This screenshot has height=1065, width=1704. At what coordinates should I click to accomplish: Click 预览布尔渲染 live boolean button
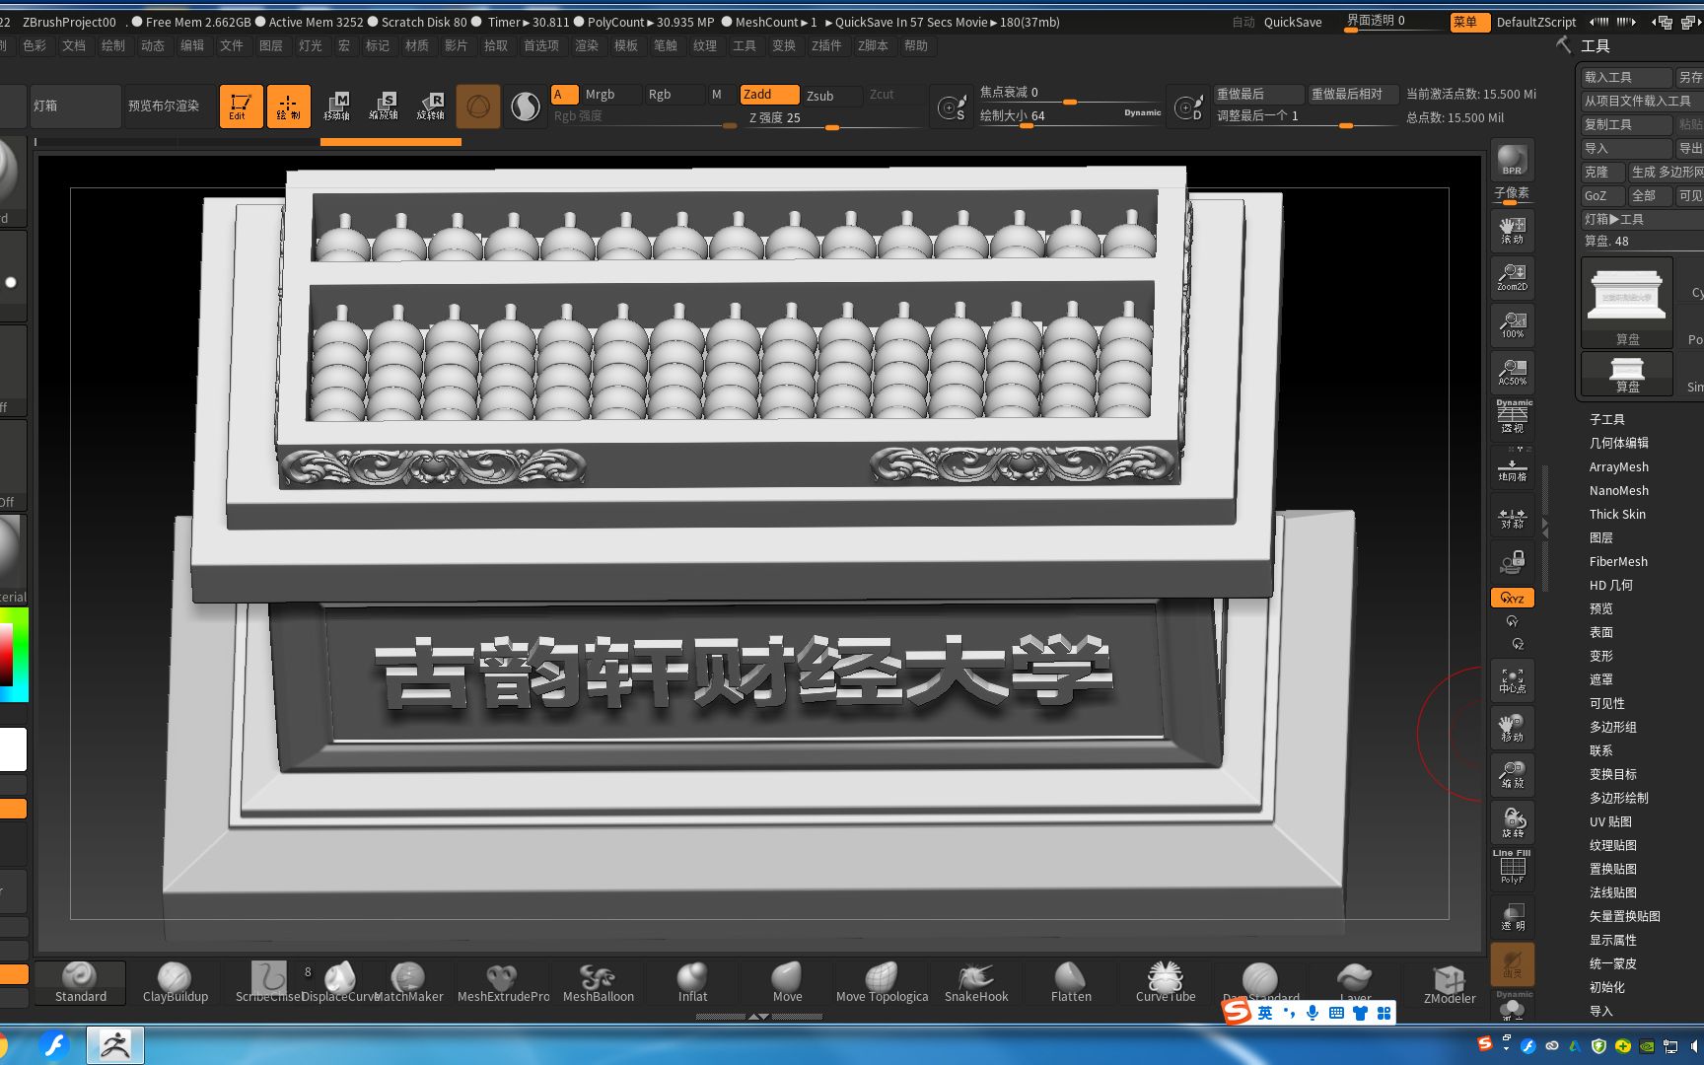[x=164, y=106]
